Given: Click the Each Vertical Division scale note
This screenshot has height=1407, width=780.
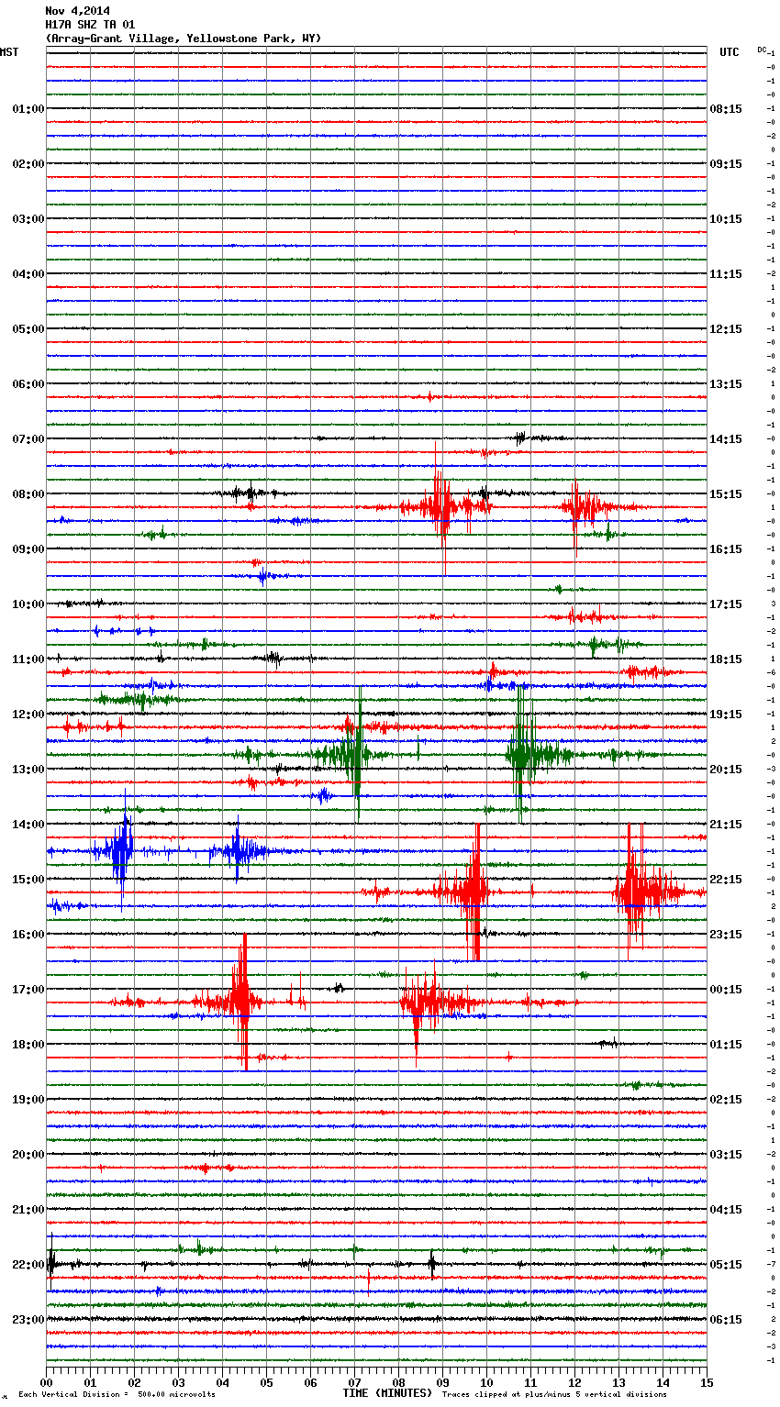Looking at the screenshot, I should click(x=117, y=1394).
